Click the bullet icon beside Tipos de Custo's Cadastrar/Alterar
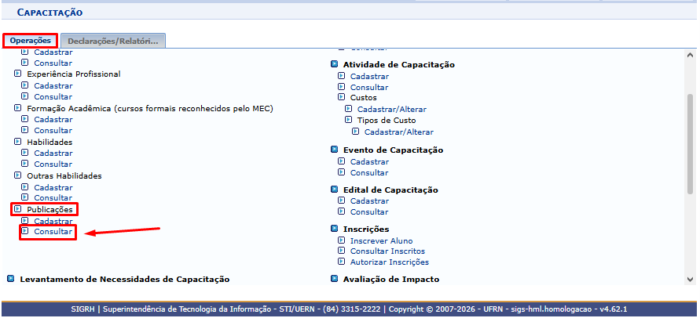The height and width of the screenshot is (318, 700). [355, 131]
